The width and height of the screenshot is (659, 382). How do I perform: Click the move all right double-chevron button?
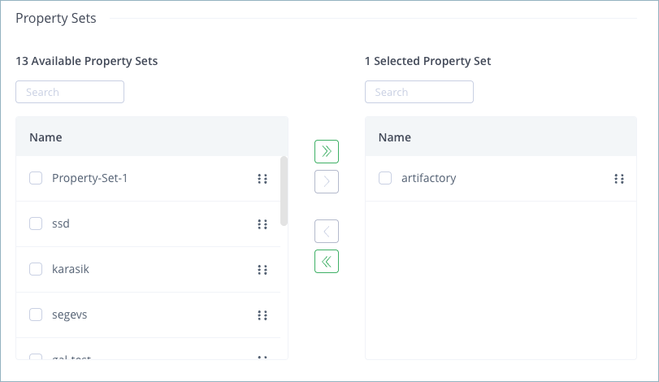coord(327,152)
